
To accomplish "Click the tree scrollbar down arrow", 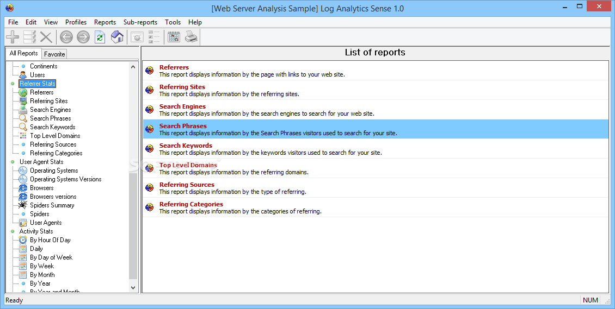I will [x=133, y=287].
